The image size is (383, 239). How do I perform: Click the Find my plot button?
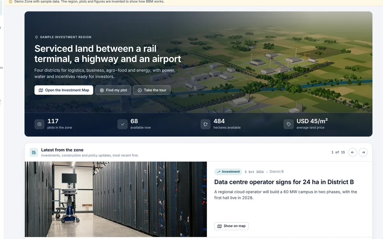tap(113, 90)
